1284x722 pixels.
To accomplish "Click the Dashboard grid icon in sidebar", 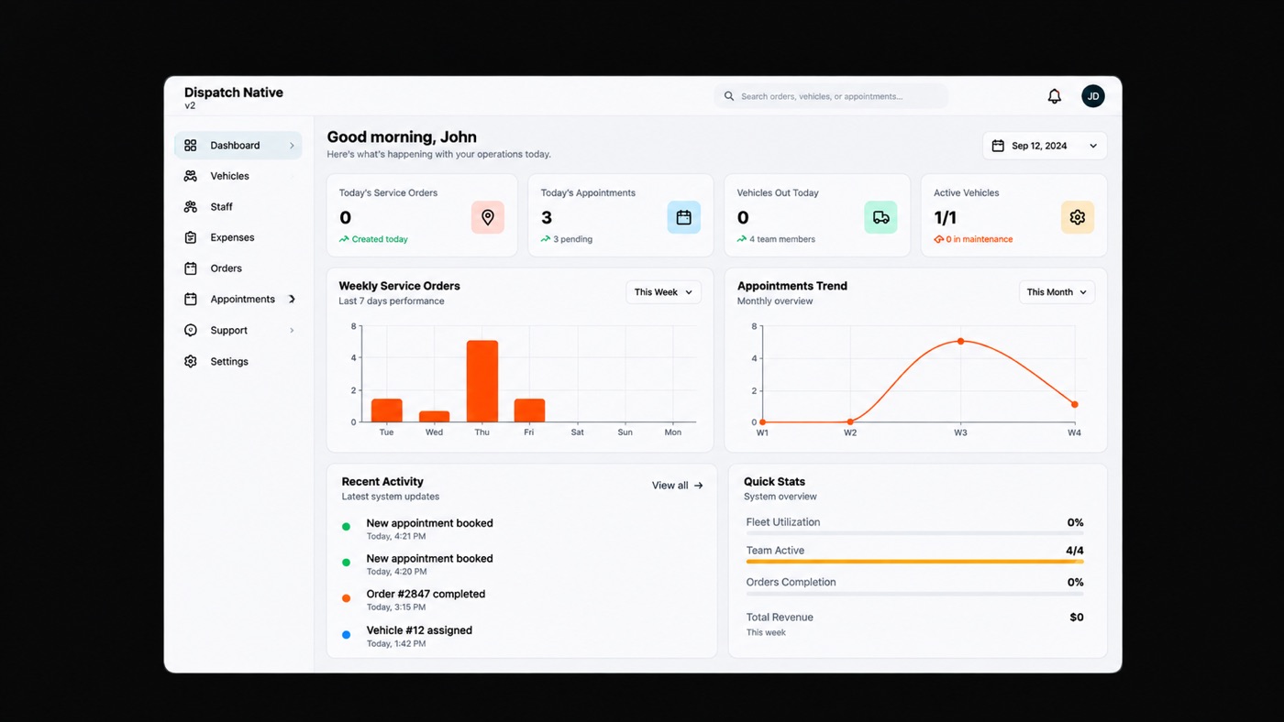I will tap(191, 146).
